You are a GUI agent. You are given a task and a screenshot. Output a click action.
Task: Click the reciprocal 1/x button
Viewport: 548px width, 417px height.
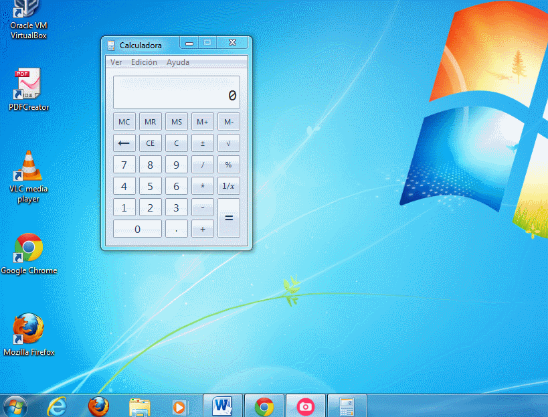tap(229, 186)
